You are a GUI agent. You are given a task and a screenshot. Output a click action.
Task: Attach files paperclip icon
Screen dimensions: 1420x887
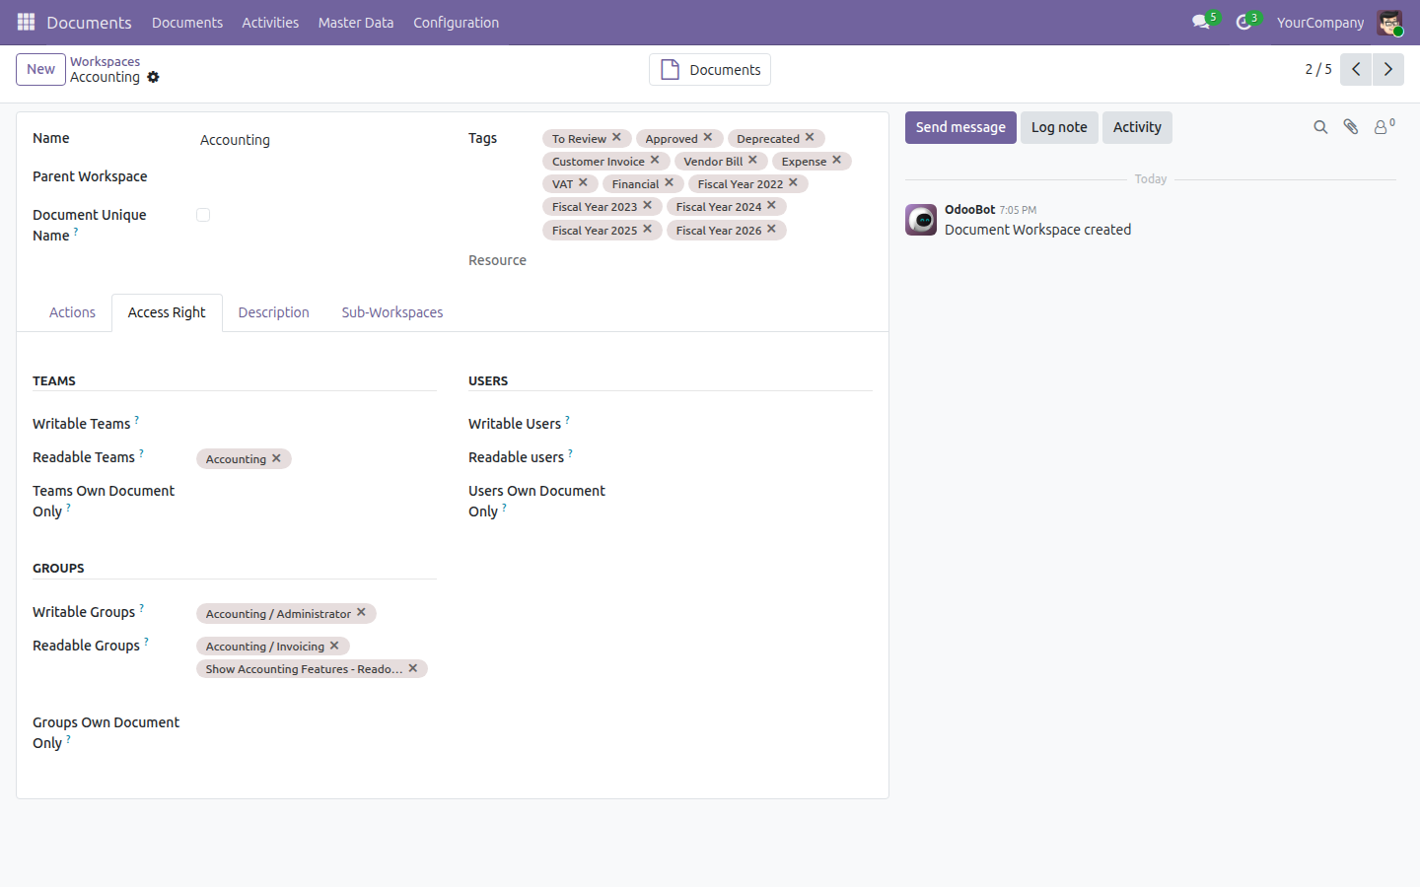(1351, 127)
